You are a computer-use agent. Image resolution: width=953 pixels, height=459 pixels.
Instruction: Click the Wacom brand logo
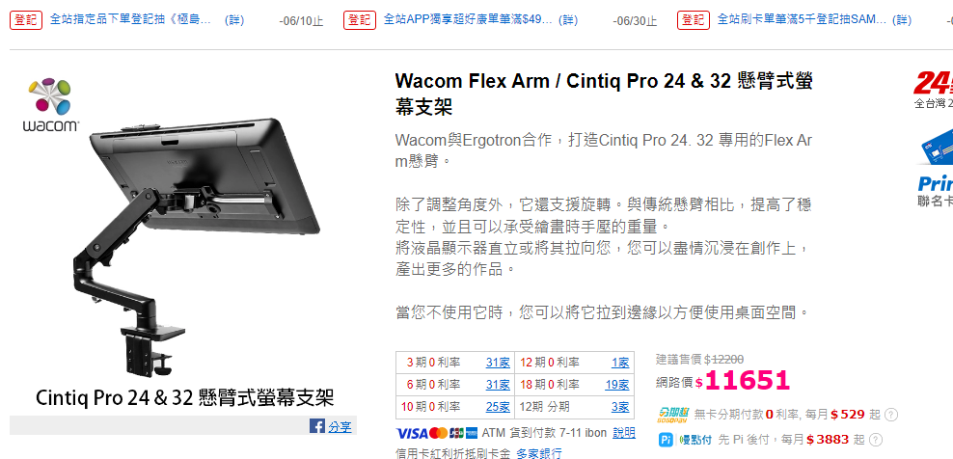(x=51, y=105)
